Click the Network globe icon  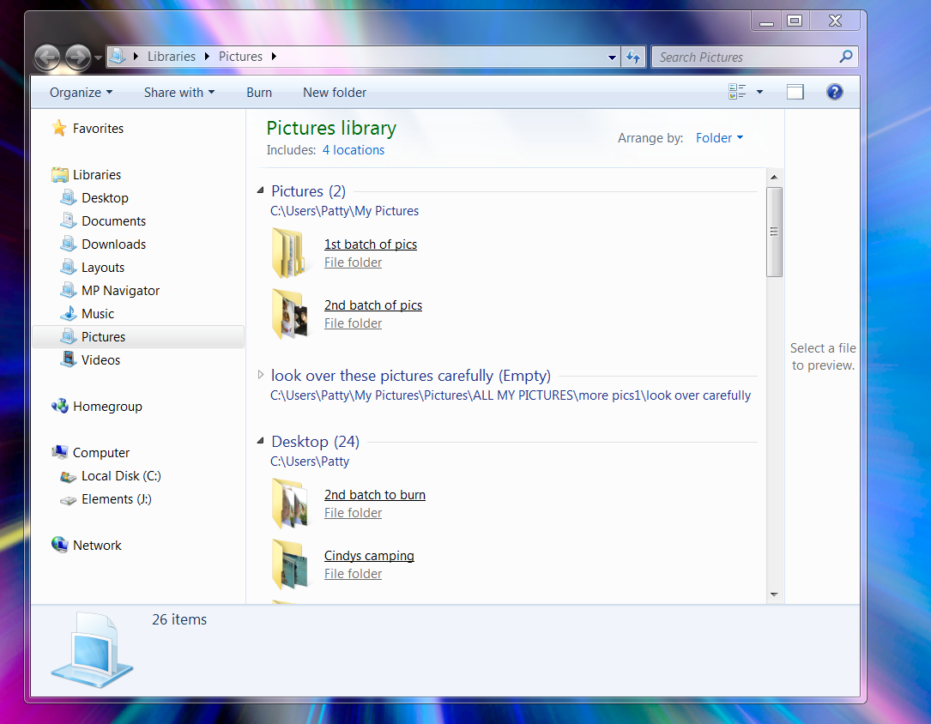point(59,544)
